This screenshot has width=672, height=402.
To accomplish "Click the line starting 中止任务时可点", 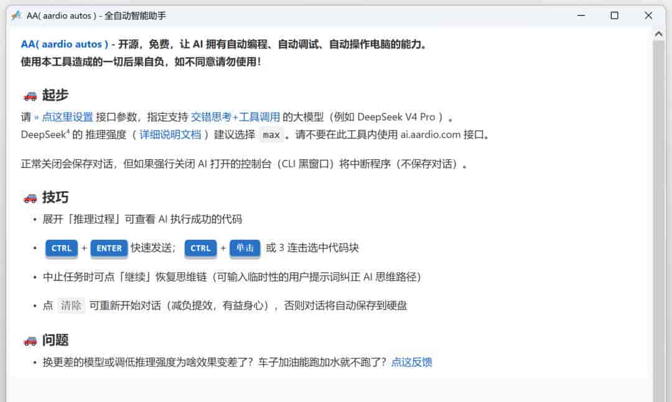I will pos(232,277).
